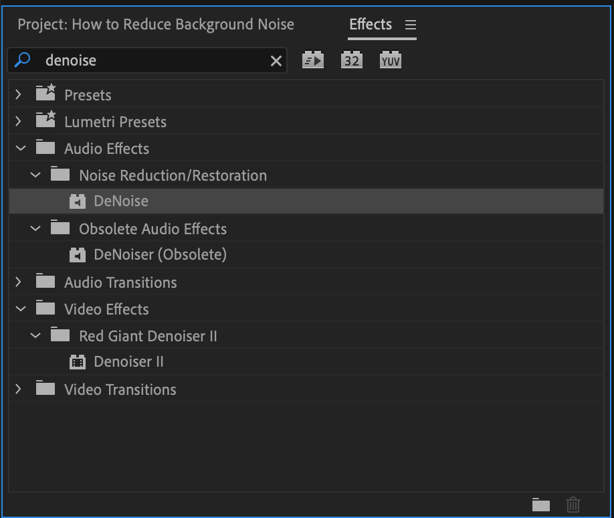Click the Denoiser II video effect icon

coord(78,362)
